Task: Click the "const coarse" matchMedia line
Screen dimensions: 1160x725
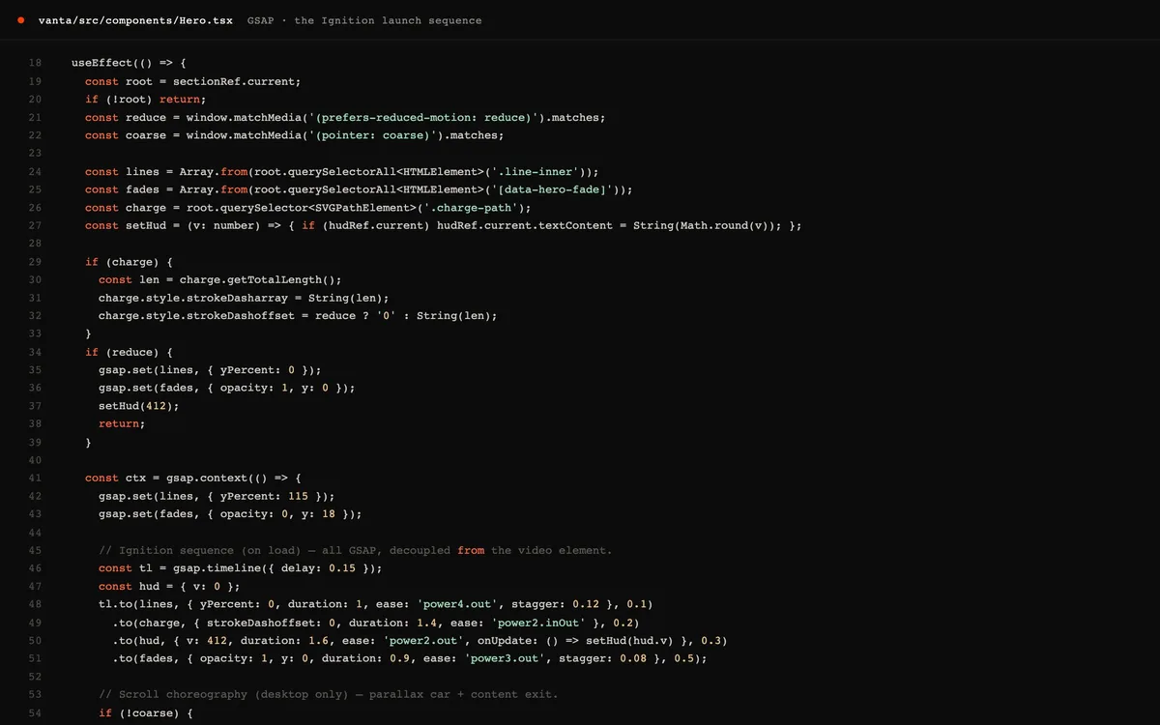Action: point(294,135)
